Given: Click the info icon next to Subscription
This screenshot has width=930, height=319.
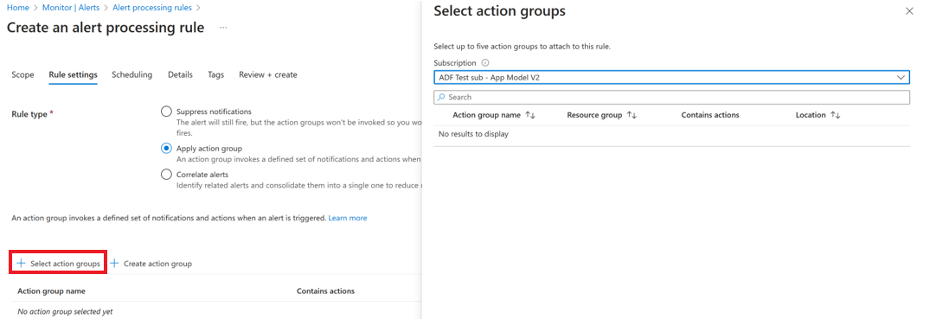Looking at the screenshot, I should [485, 63].
